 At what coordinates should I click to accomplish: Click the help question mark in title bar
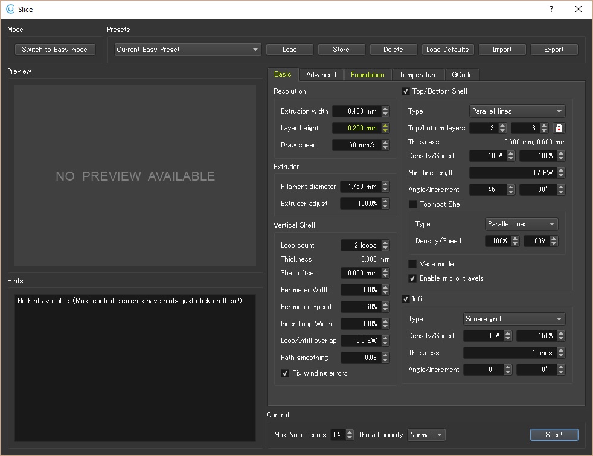coord(551,9)
